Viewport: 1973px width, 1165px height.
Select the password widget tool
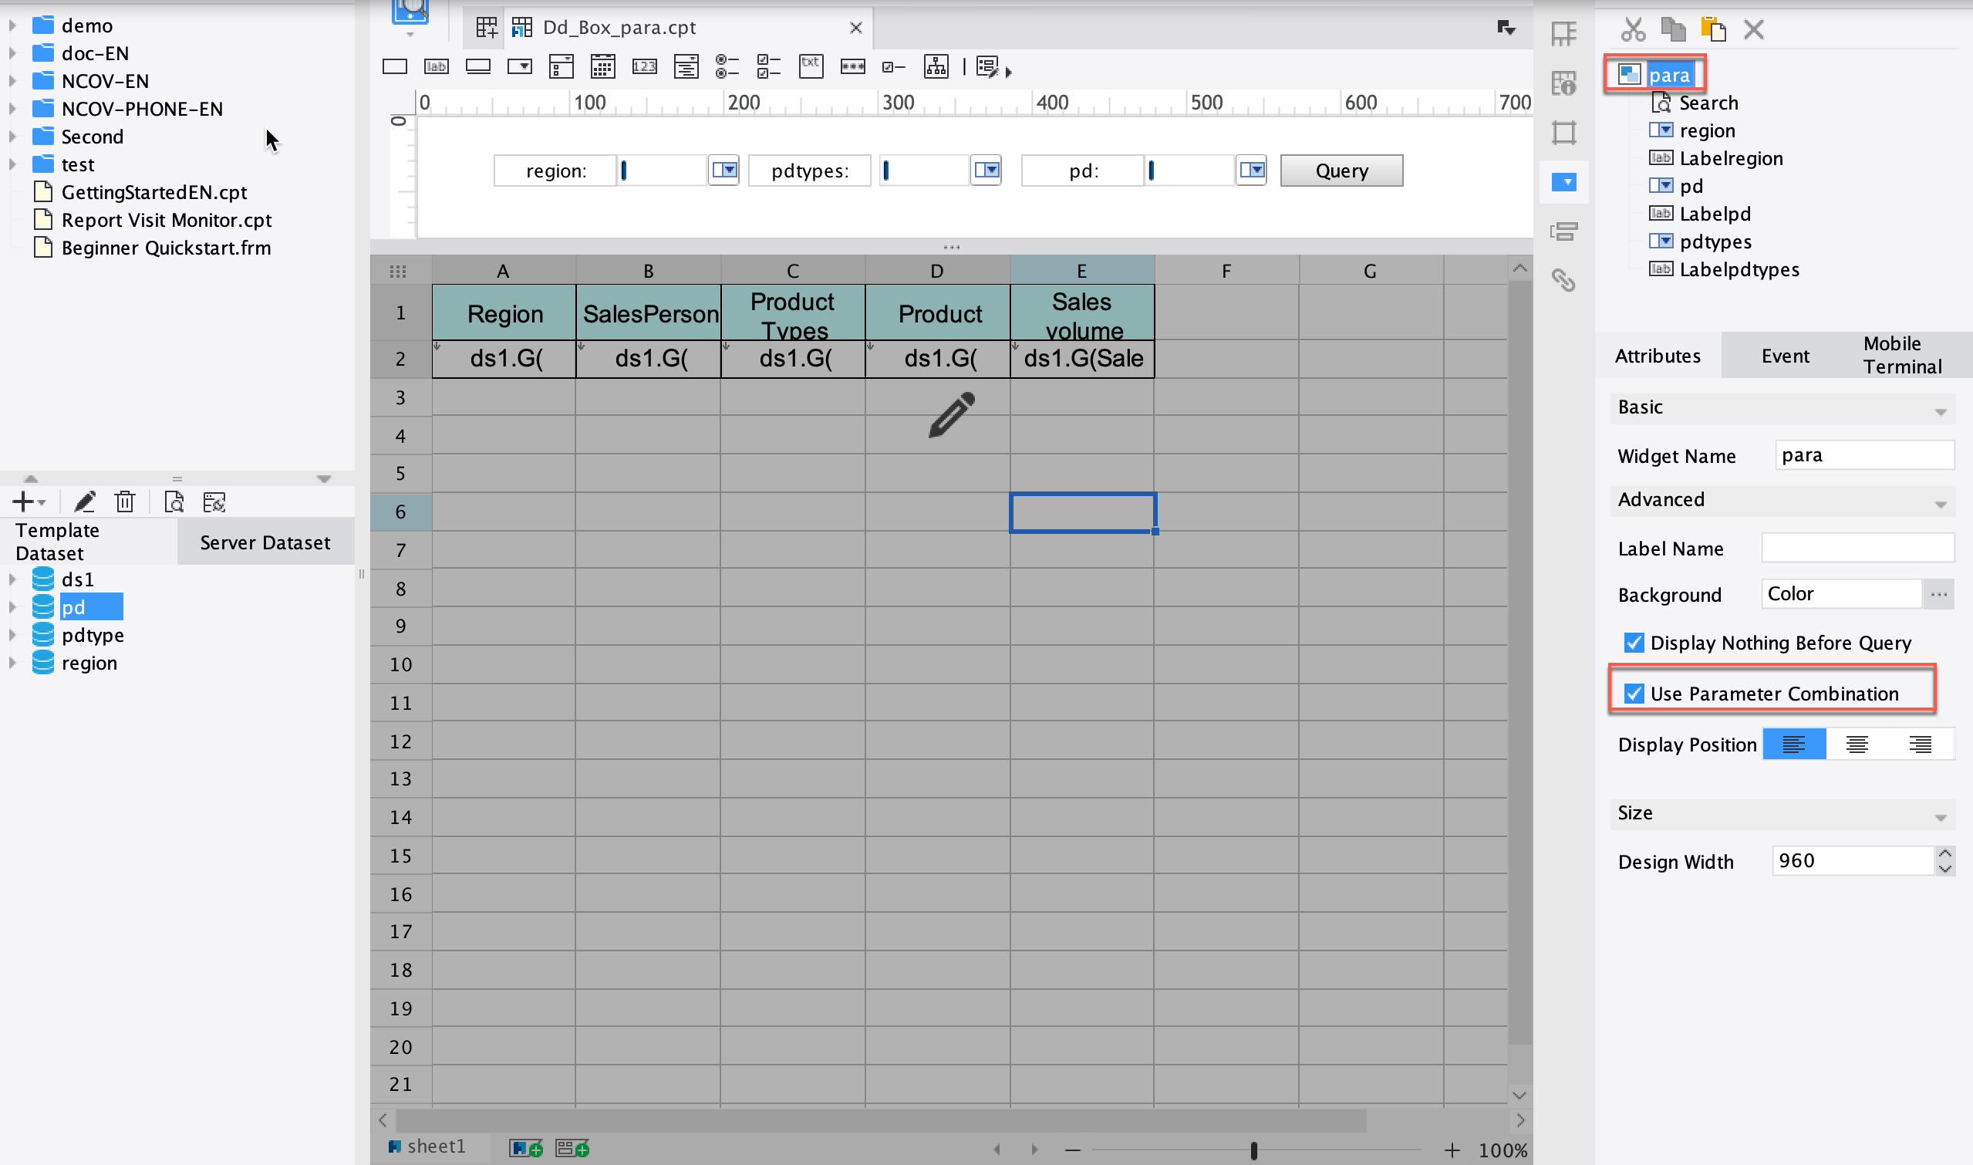[x=853, y=66]
